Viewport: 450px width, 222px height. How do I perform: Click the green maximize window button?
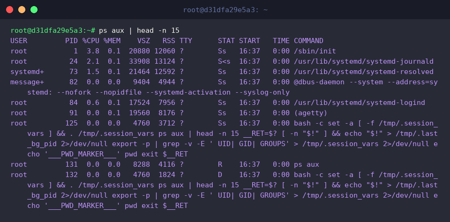(34, 10)
